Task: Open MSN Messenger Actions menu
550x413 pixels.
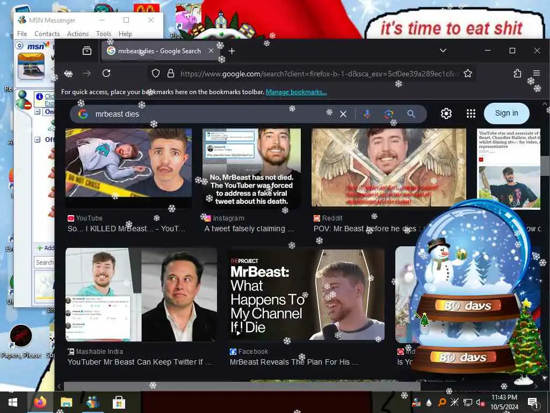Action: [78, 34]
